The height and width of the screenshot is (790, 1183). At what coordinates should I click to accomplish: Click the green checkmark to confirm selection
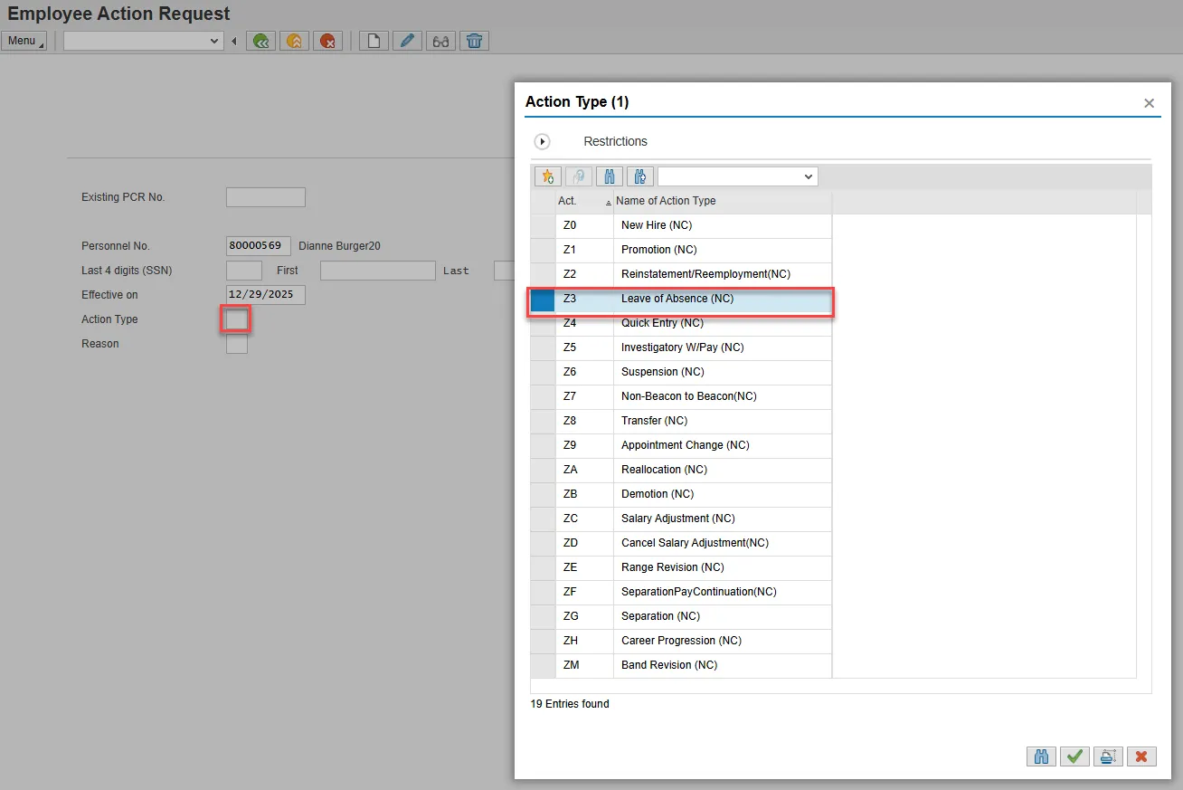(1074, 757)
